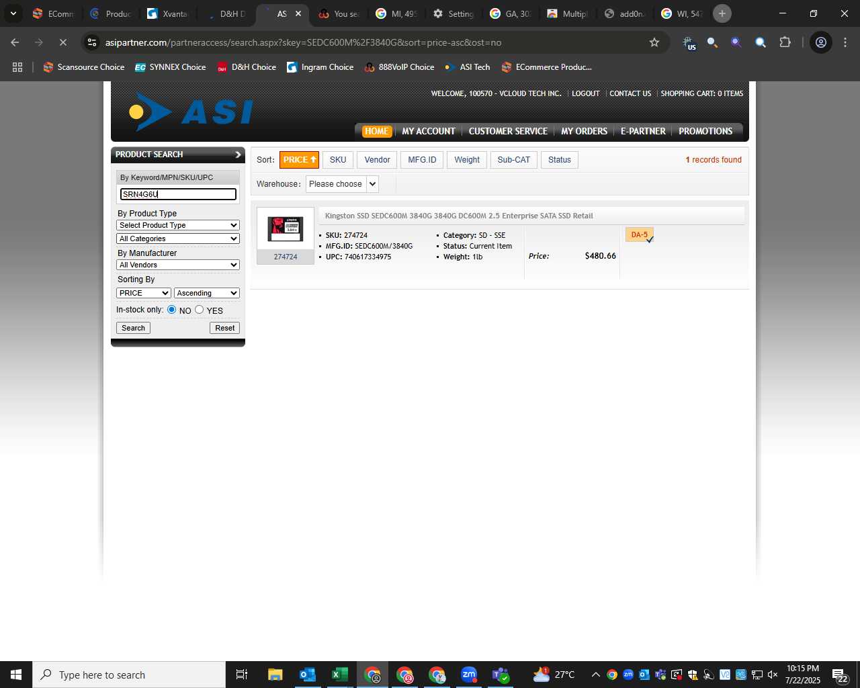Open Excel from taskbar
The height and width of the screenshot is (688, 860).
coord(340,675)
